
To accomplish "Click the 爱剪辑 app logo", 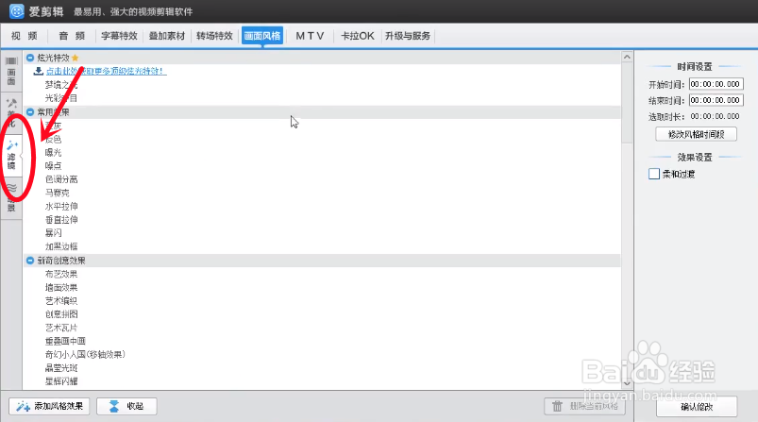I will click(16, 11).
